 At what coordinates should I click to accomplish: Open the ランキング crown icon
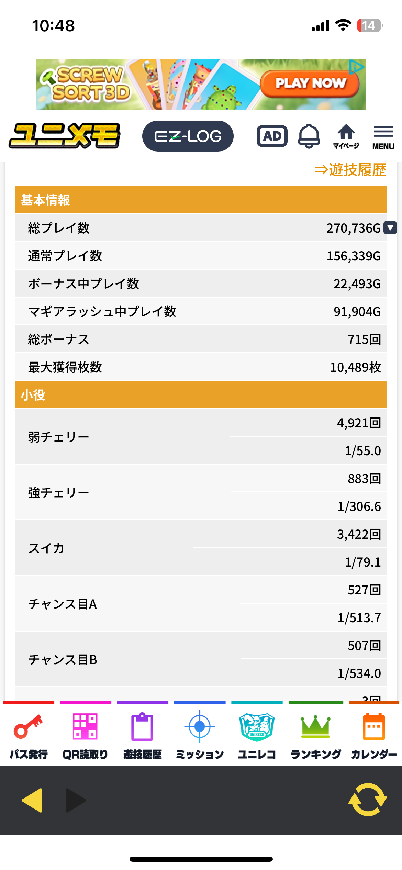[315, 734]
